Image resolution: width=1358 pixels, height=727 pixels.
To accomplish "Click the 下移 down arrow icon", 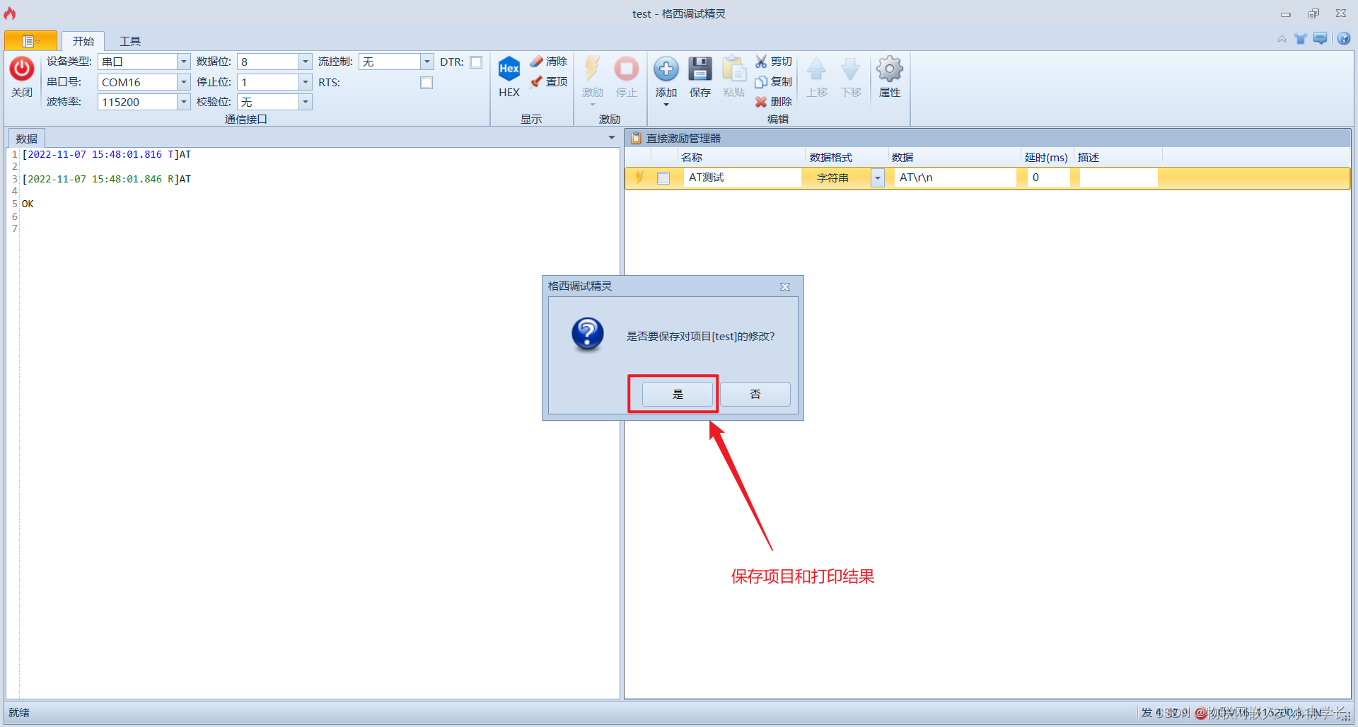I will pyautogui.click(x=850, y=69).
